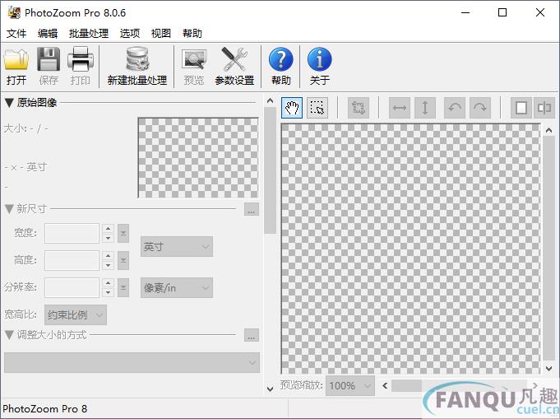The height and width of the screenshot is (419, 560).
Task: Rotate image counterclockwise icon
Action: tap(455, 108)
